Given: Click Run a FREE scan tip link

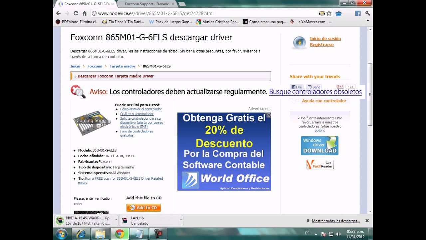Looking at the screenshot, I should click(120, 181).
